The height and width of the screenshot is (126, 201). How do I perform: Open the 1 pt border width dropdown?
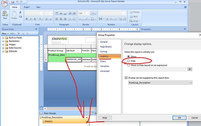coord(88,13)
